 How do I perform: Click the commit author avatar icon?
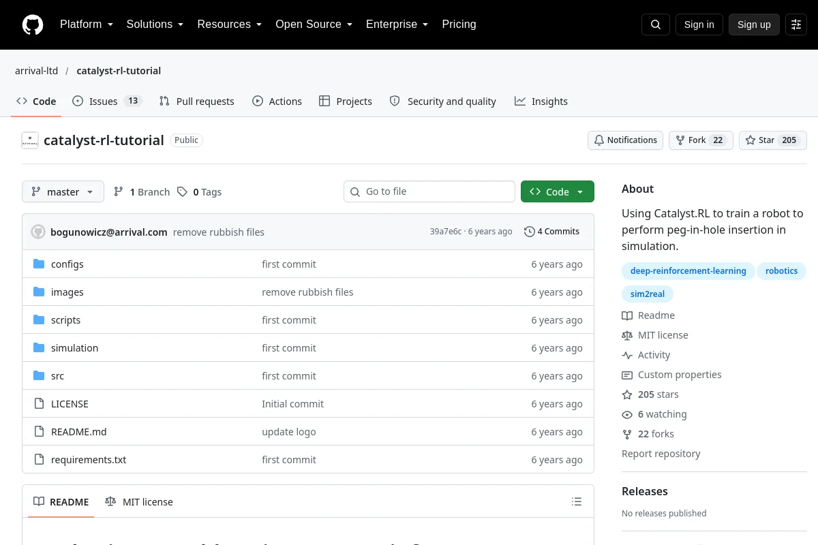tap(38, 232)
